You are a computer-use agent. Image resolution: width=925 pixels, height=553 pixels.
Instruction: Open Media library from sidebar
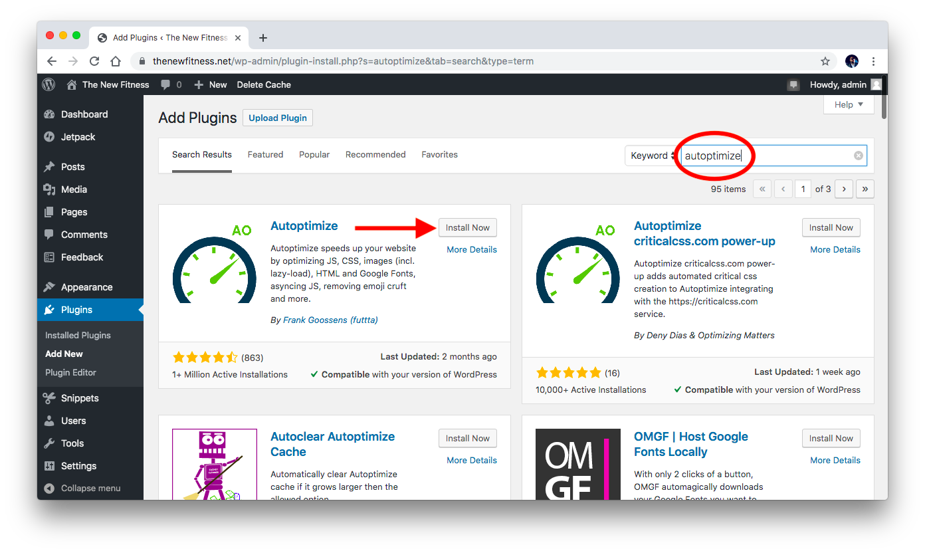[74, 189]
